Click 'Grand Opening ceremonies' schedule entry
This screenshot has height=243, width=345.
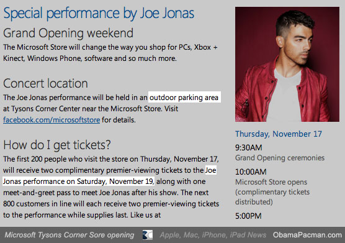pyautogui.click(x=280, y=158)
